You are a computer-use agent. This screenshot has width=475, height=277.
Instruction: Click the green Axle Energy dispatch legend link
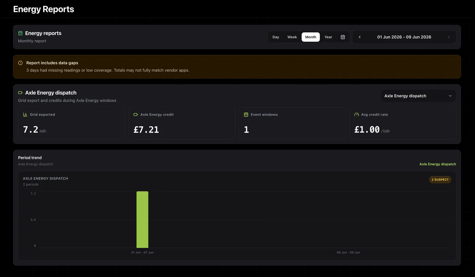[438, 164]
